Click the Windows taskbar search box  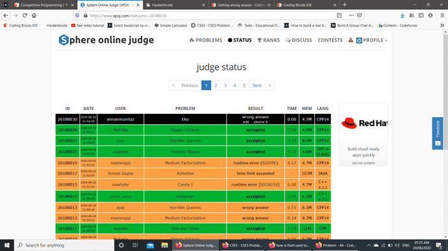coord(64,245)
